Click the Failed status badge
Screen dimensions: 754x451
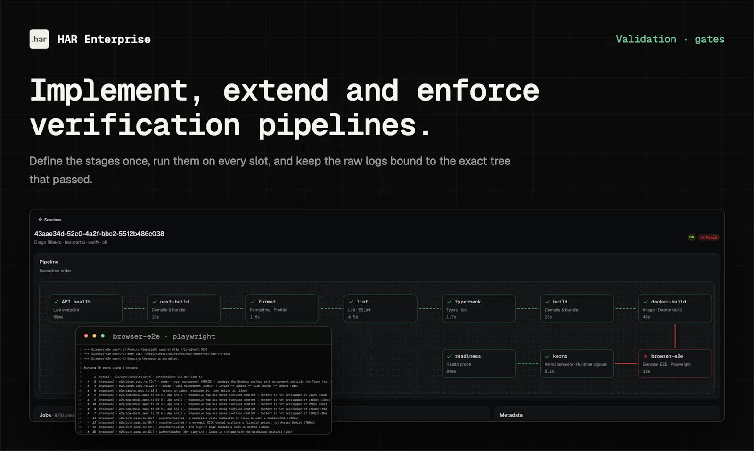709,238
